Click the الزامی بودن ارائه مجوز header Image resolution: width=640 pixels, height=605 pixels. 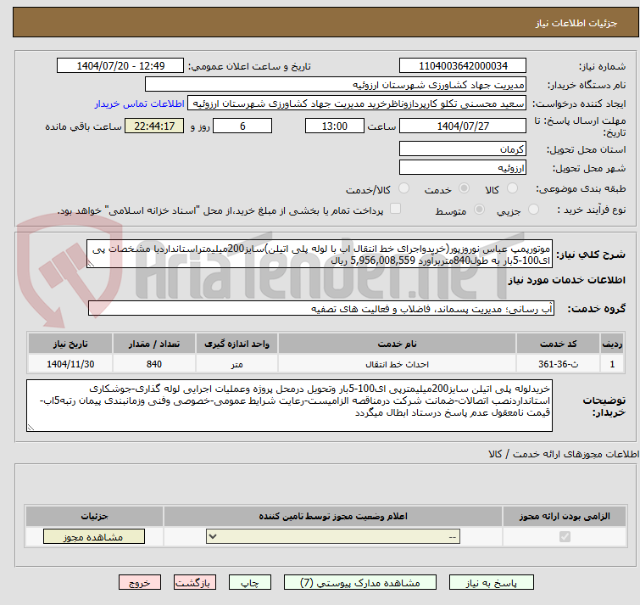coord(565,517)
